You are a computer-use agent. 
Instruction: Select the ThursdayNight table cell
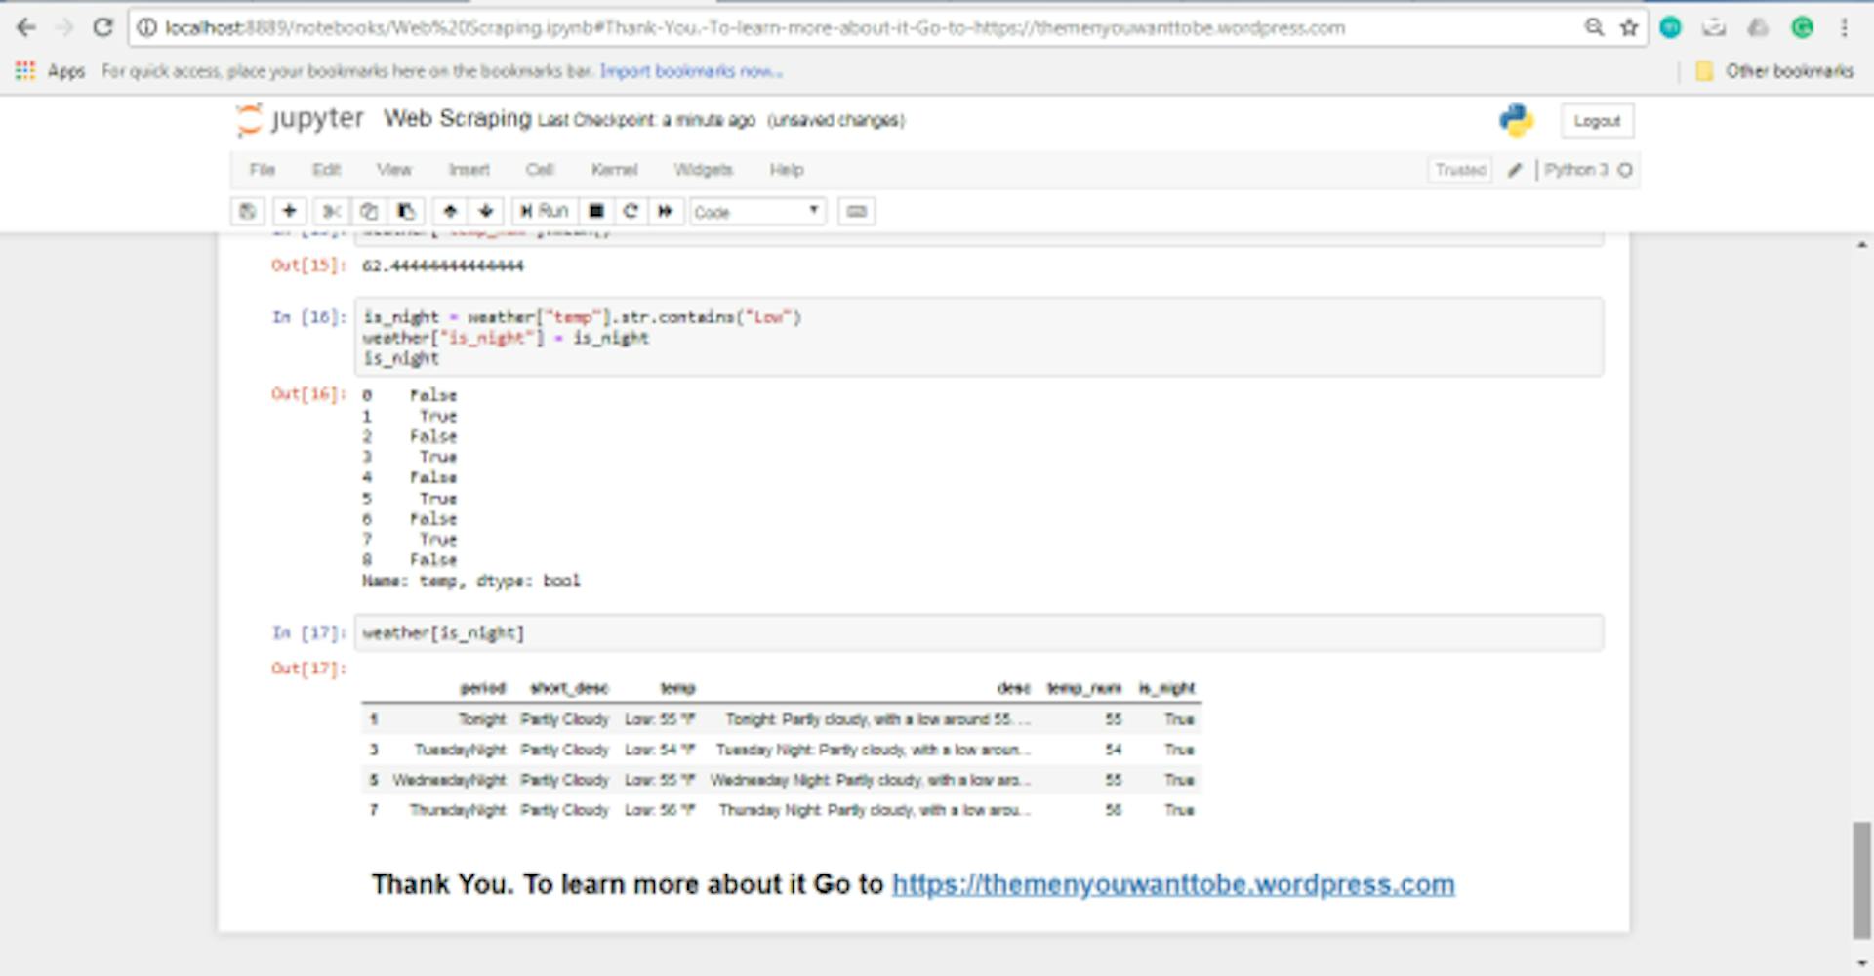tap(458, 810)
